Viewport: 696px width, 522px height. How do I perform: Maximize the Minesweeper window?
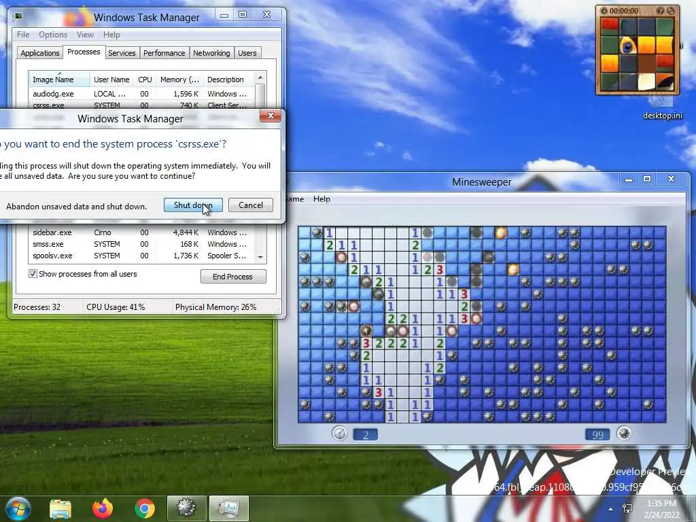(x=647, y=179)
